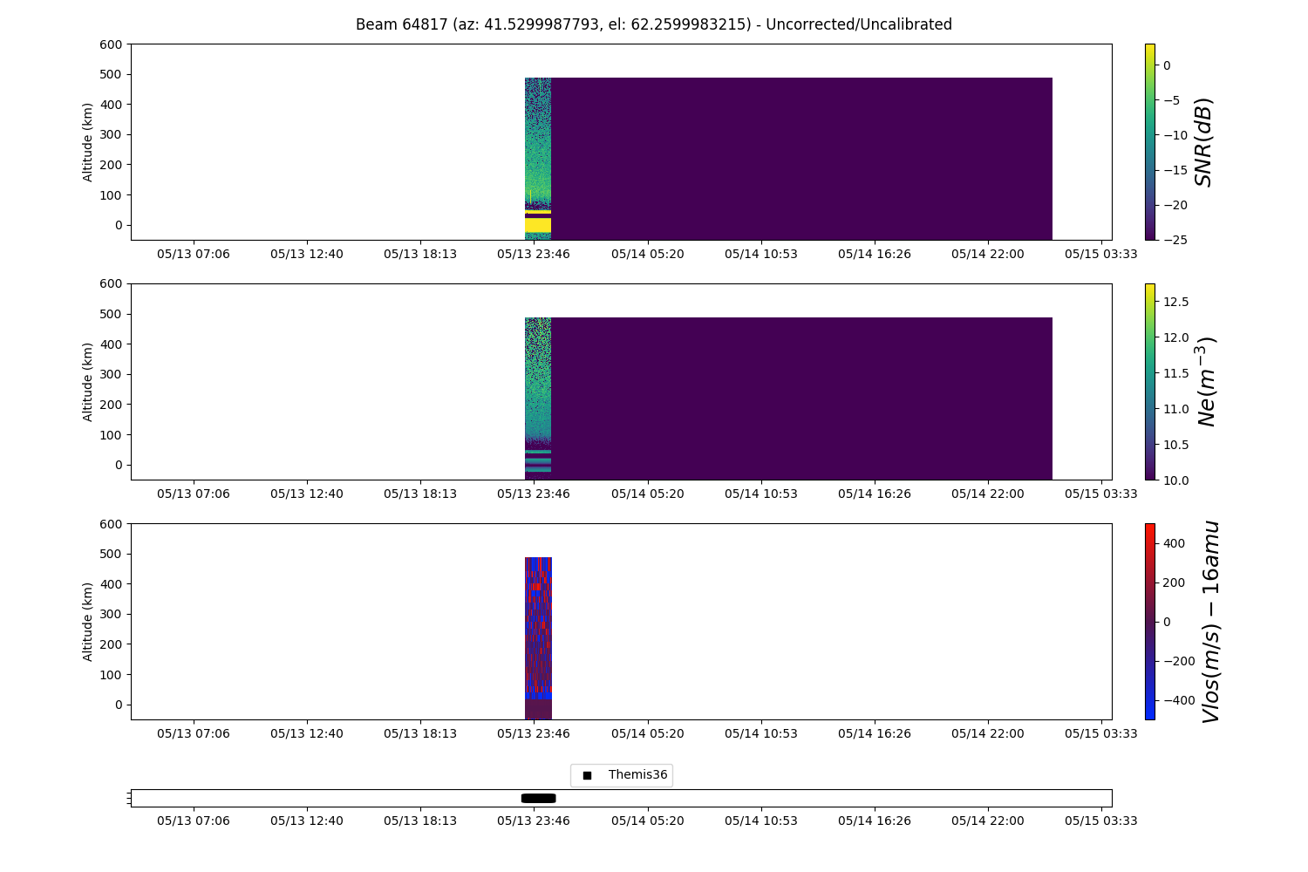
Task: Click the Themis36 legend text
Action: pos(637,774)
